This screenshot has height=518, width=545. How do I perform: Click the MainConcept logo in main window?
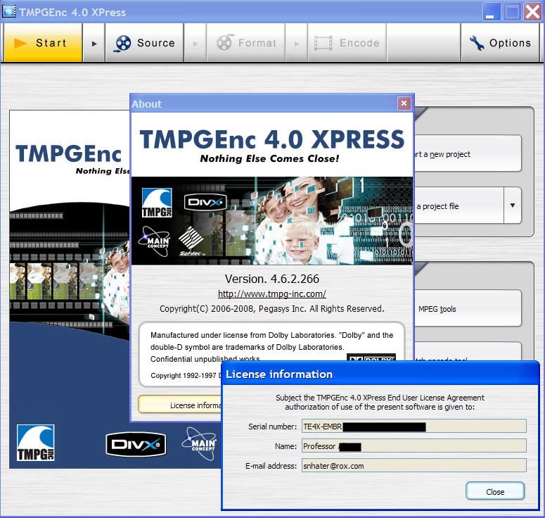(200, 444)
